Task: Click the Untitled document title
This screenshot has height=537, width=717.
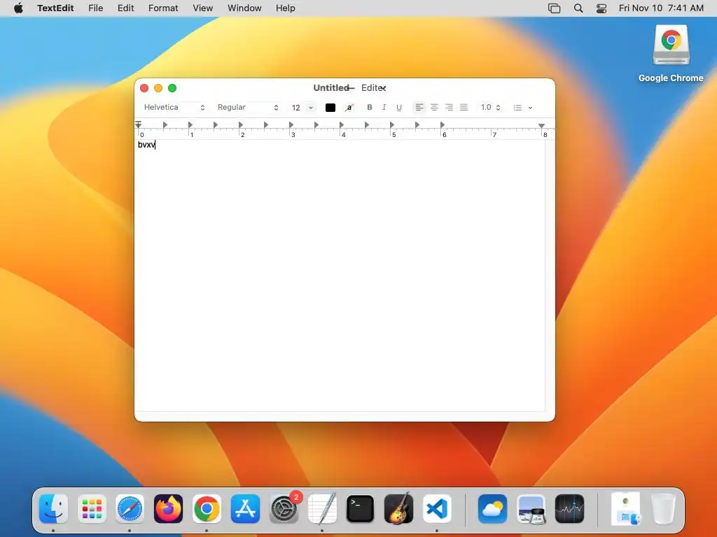Action: 331,87
